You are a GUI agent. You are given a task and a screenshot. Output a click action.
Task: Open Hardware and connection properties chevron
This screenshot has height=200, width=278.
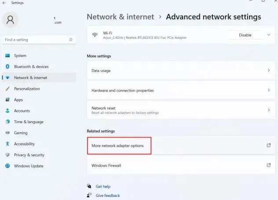tap(269, 90)
